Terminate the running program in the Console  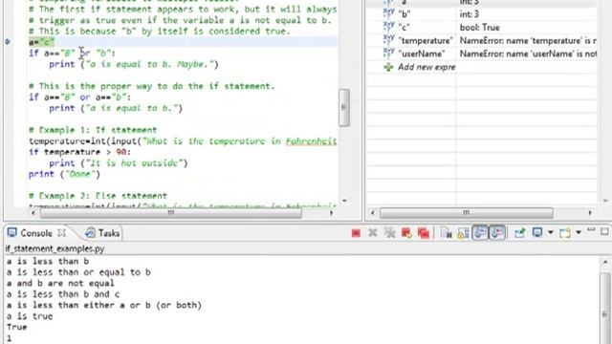(x=356, y=233)
